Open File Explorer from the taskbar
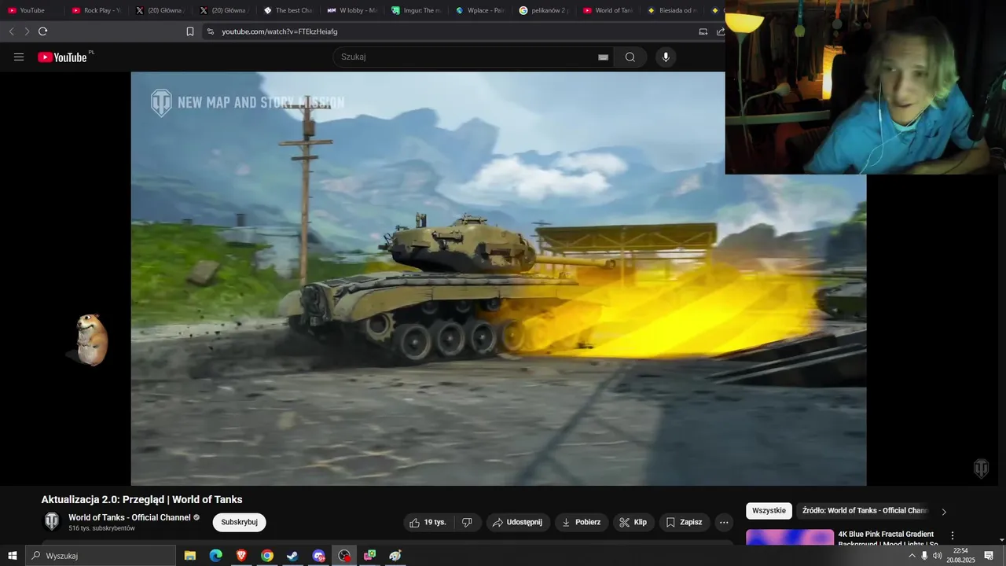Viewport: 1006px width, 566px height. point(190,556)
